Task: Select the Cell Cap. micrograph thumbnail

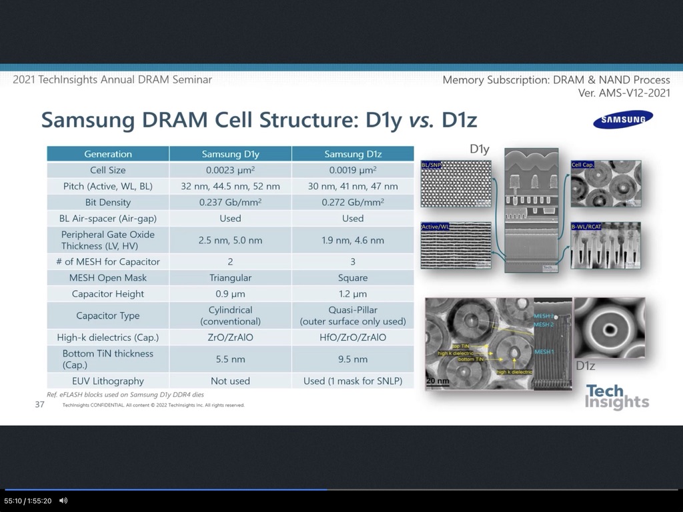Action: pos(606,183)
